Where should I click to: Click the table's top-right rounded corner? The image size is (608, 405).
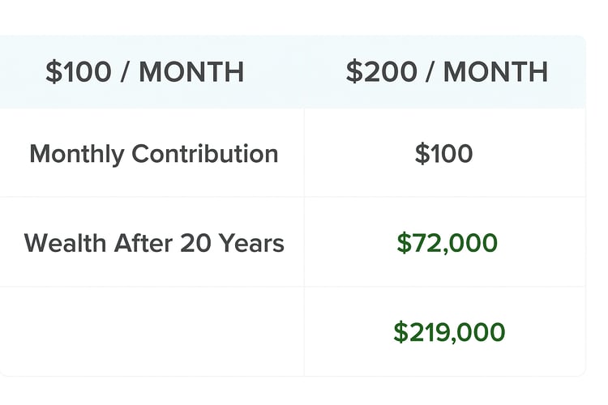(x=580, y=39)
